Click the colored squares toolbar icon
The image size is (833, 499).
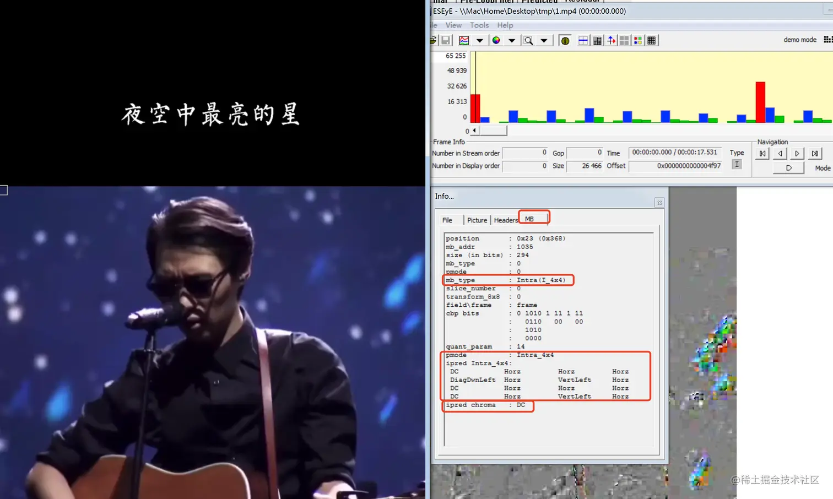pyautogui.click(x=638, y=40)
